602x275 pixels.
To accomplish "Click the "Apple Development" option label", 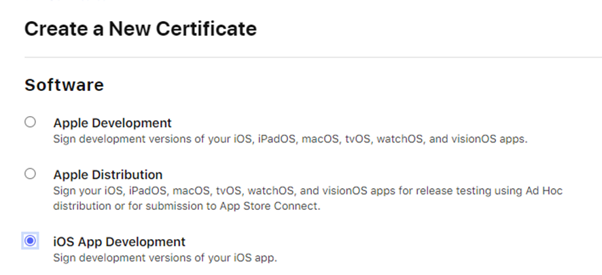I will pyautogui.click(x=112, y=123).
